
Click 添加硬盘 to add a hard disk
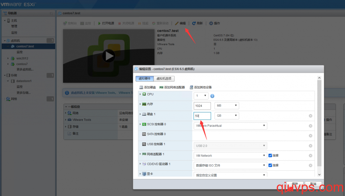click(x=148, y=87)
